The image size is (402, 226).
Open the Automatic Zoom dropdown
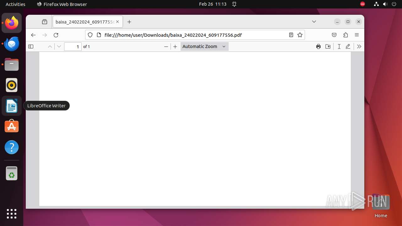[204, 46]
